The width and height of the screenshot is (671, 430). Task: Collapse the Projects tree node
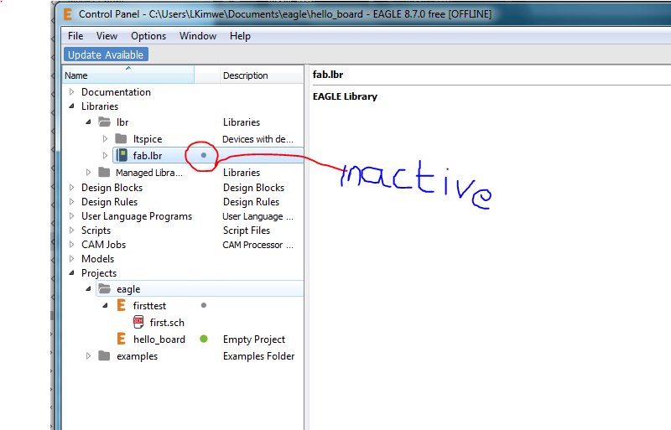[72, 272]
